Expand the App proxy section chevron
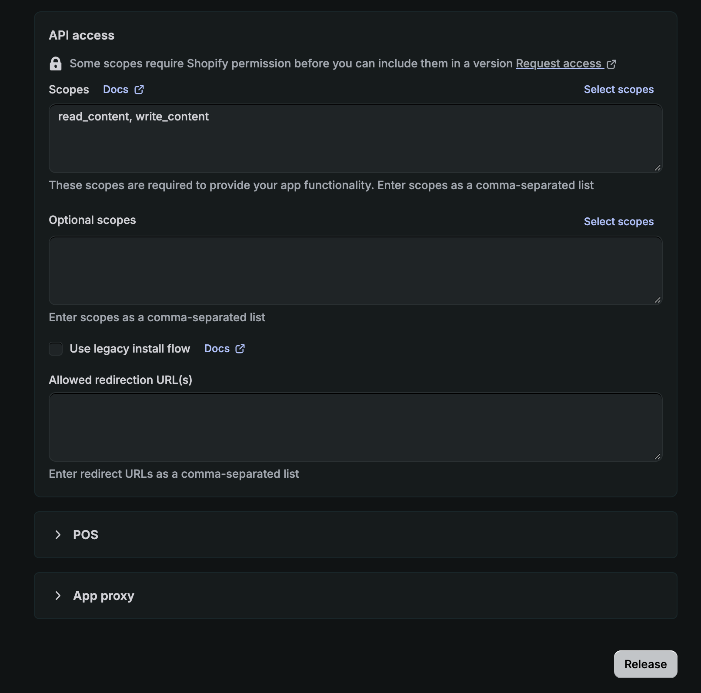This screenshot has height=693, width=701. 58,596
